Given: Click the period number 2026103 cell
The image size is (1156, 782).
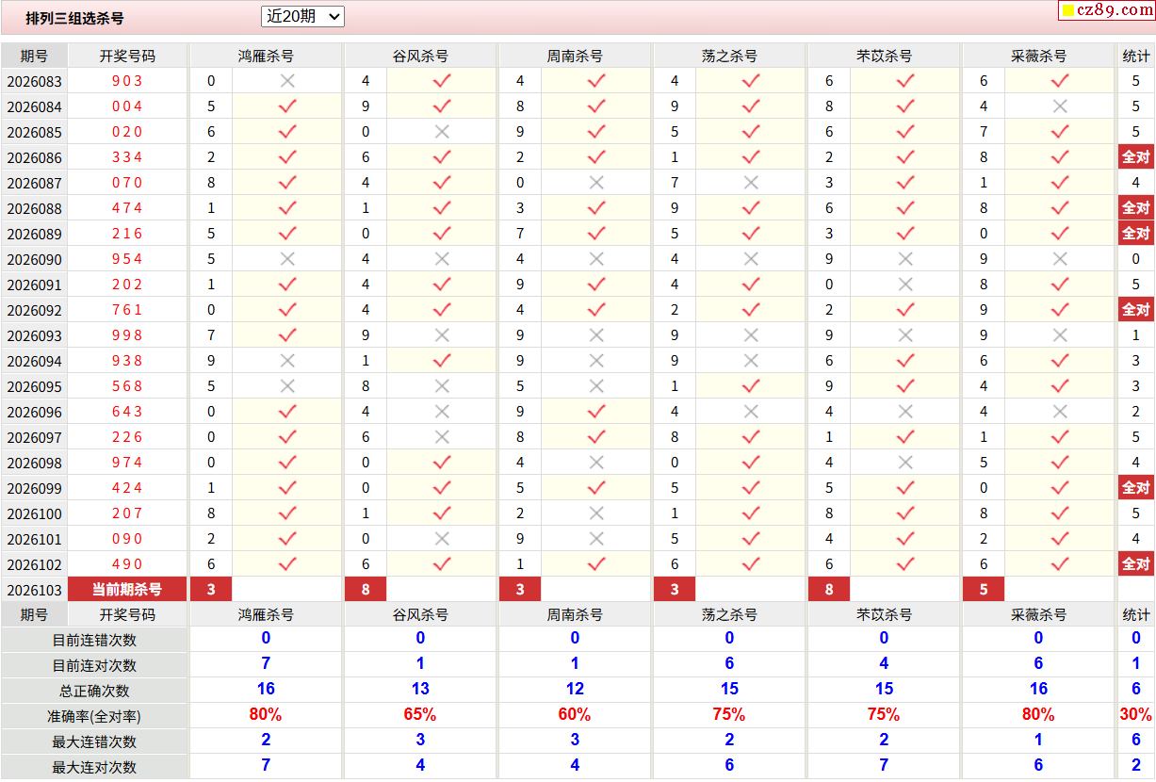Looking at the screenshot, I should click(x=34, y=590).
